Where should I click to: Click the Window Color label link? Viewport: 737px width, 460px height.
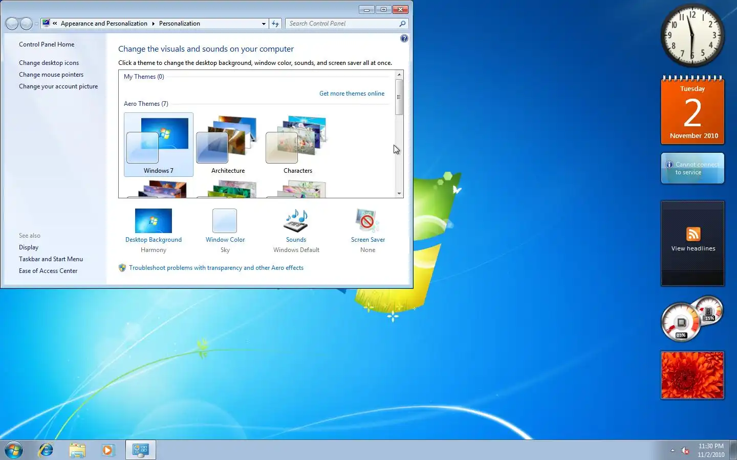click(225, 240)
